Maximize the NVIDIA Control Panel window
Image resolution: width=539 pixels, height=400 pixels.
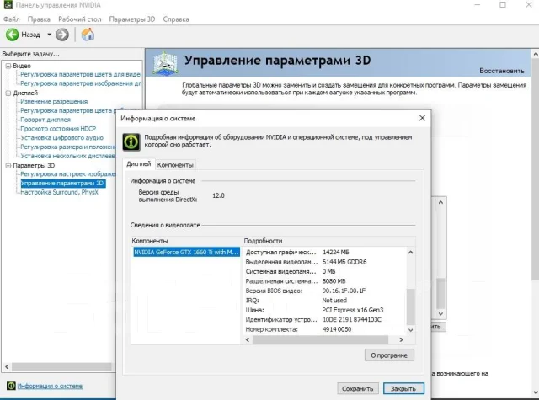pos(503,5)
